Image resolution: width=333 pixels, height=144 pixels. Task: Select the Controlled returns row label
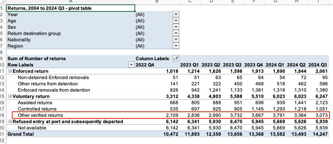coord(37,109)
